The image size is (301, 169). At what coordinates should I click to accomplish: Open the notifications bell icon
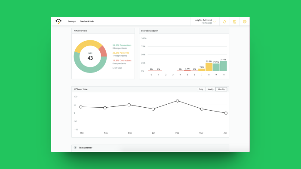pyautogui.click(x=224, y=21)
